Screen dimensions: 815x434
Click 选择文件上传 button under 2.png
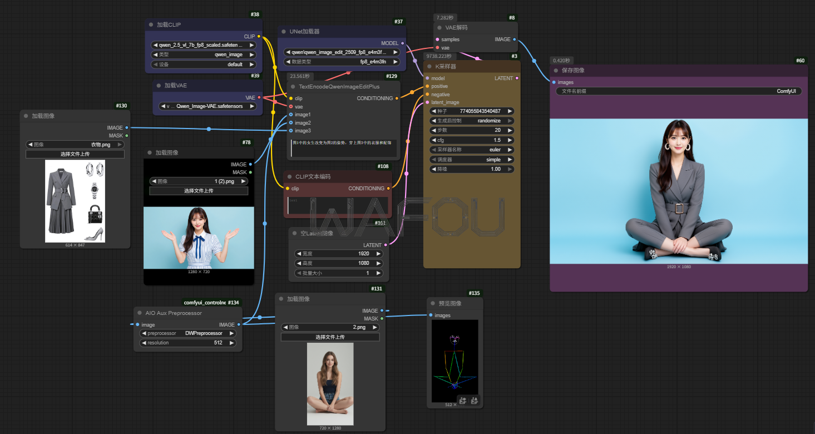click(330, 337)
